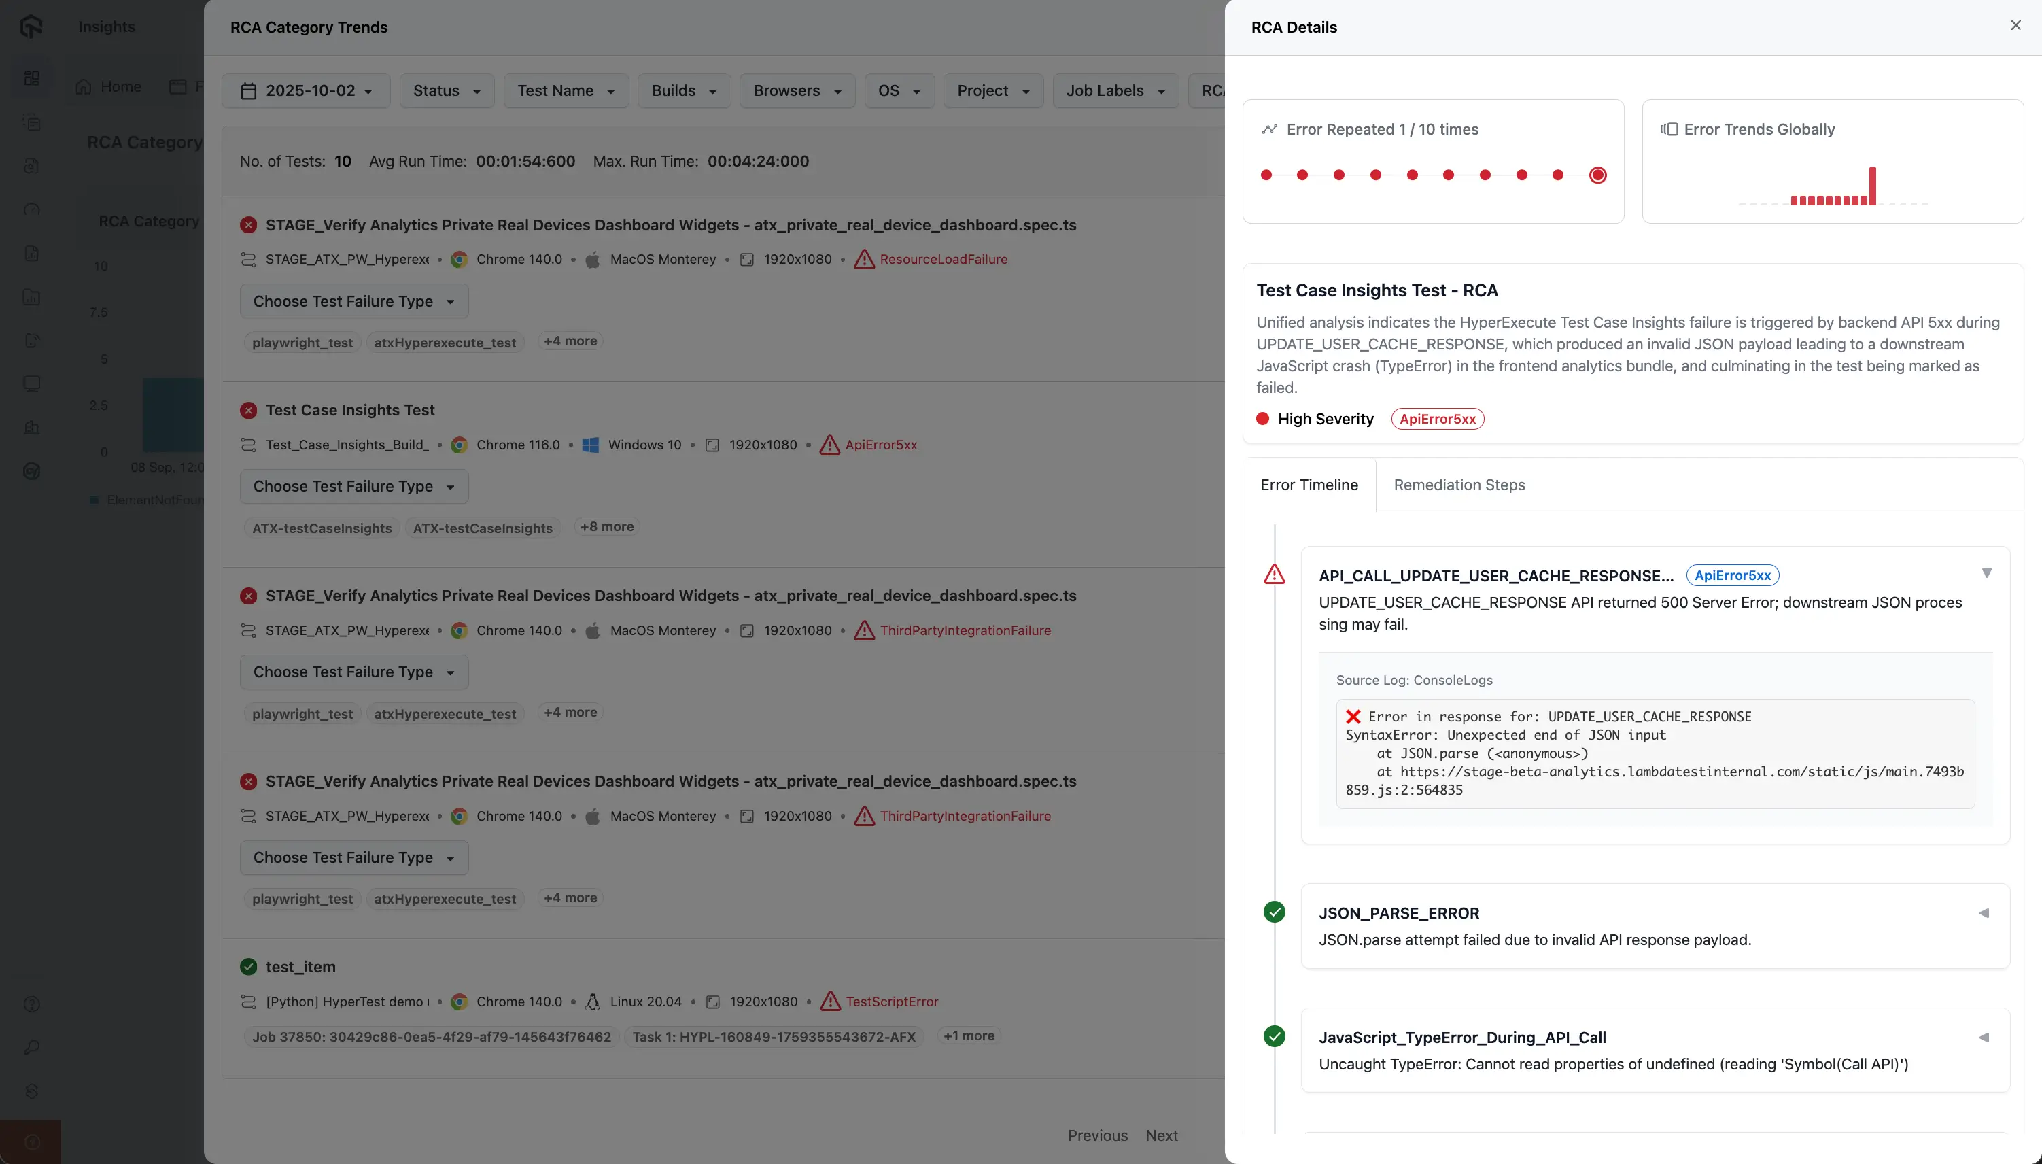Viewport: 2042px width, 1164px height.
Task: Expand the JavaScript_TypeError_During_API_Call event
Action: pyautogui.click(x=1984, y=1038)
